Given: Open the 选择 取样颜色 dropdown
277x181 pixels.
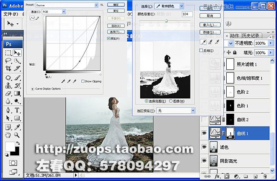Looking at the screenshot, I should point(182,6).
